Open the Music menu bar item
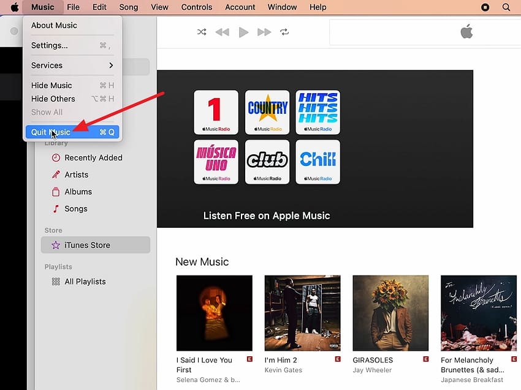This screenshot has width=521, height=390. (42, 7)
